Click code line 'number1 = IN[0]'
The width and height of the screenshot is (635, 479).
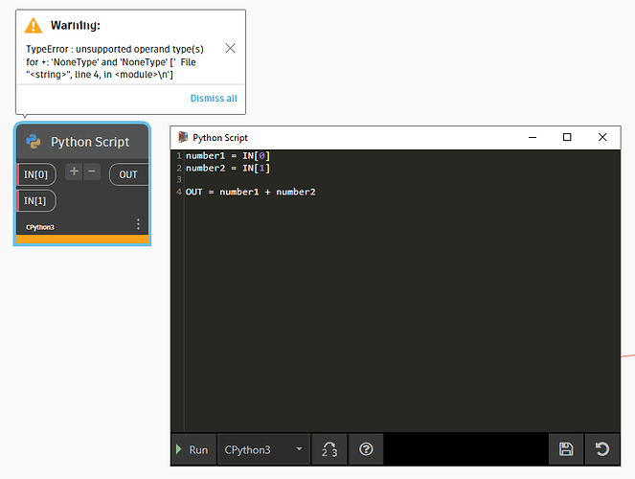tap(228, 155)
